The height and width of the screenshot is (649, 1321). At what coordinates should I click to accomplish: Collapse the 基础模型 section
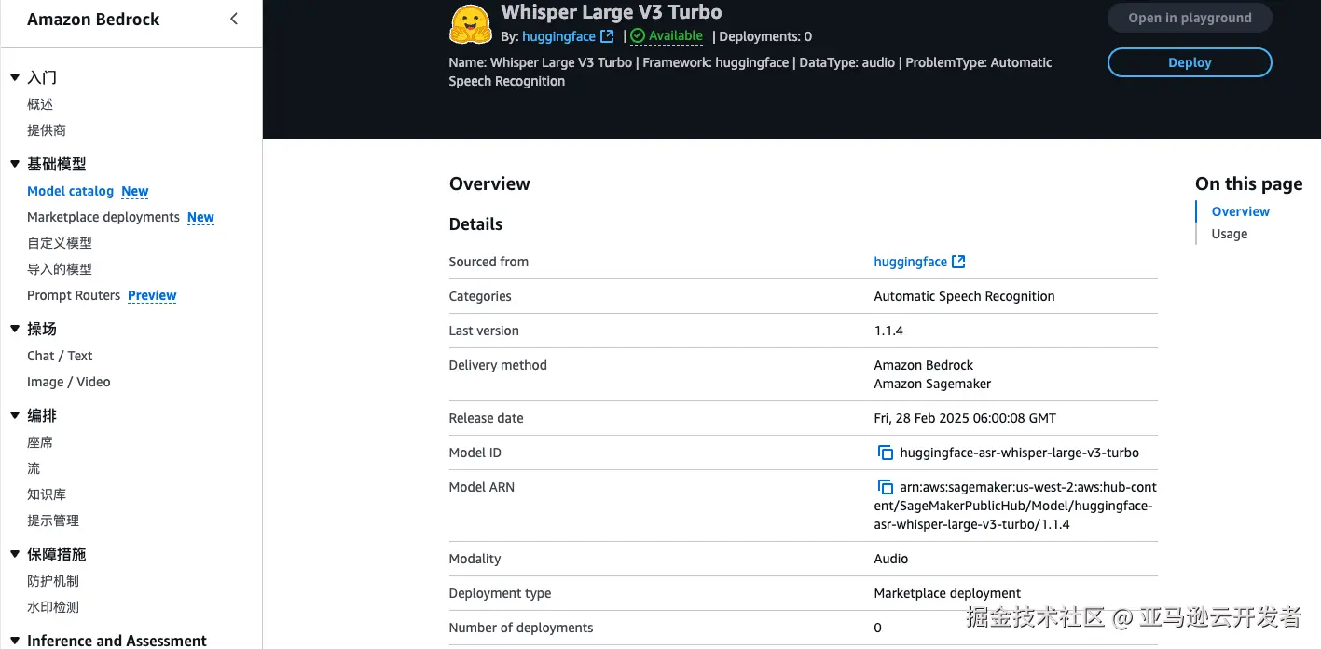pyautogui.click(x=15, y=164)
